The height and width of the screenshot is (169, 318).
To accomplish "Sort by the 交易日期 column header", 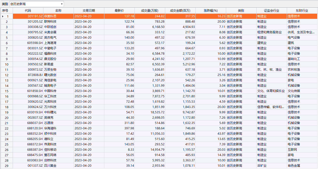I will [89, 11].
